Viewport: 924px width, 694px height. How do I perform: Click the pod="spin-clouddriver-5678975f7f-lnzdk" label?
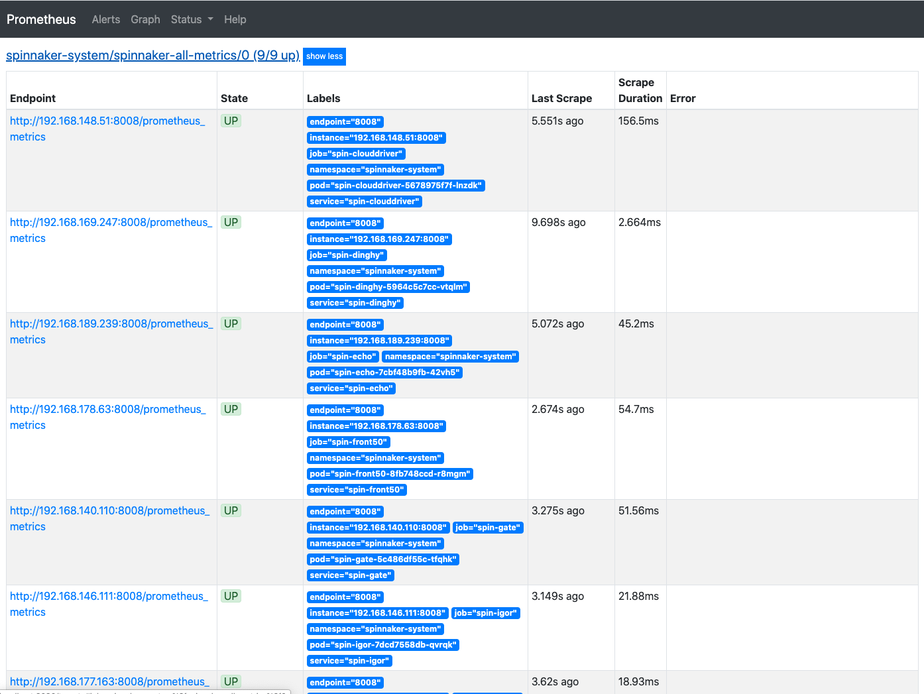(x=396, y=186)
